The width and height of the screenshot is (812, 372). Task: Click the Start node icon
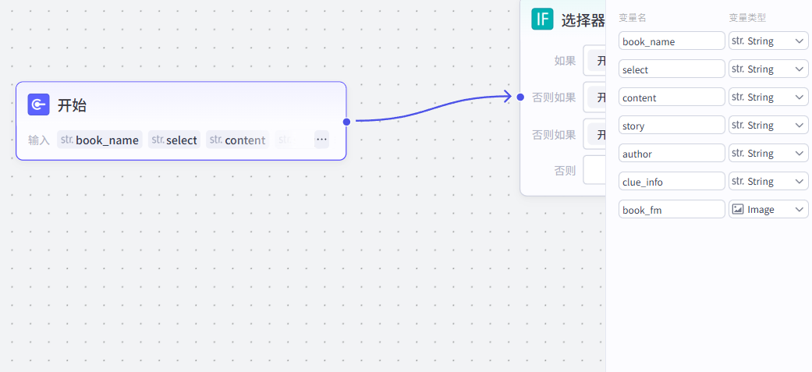[x=38, y=105]
